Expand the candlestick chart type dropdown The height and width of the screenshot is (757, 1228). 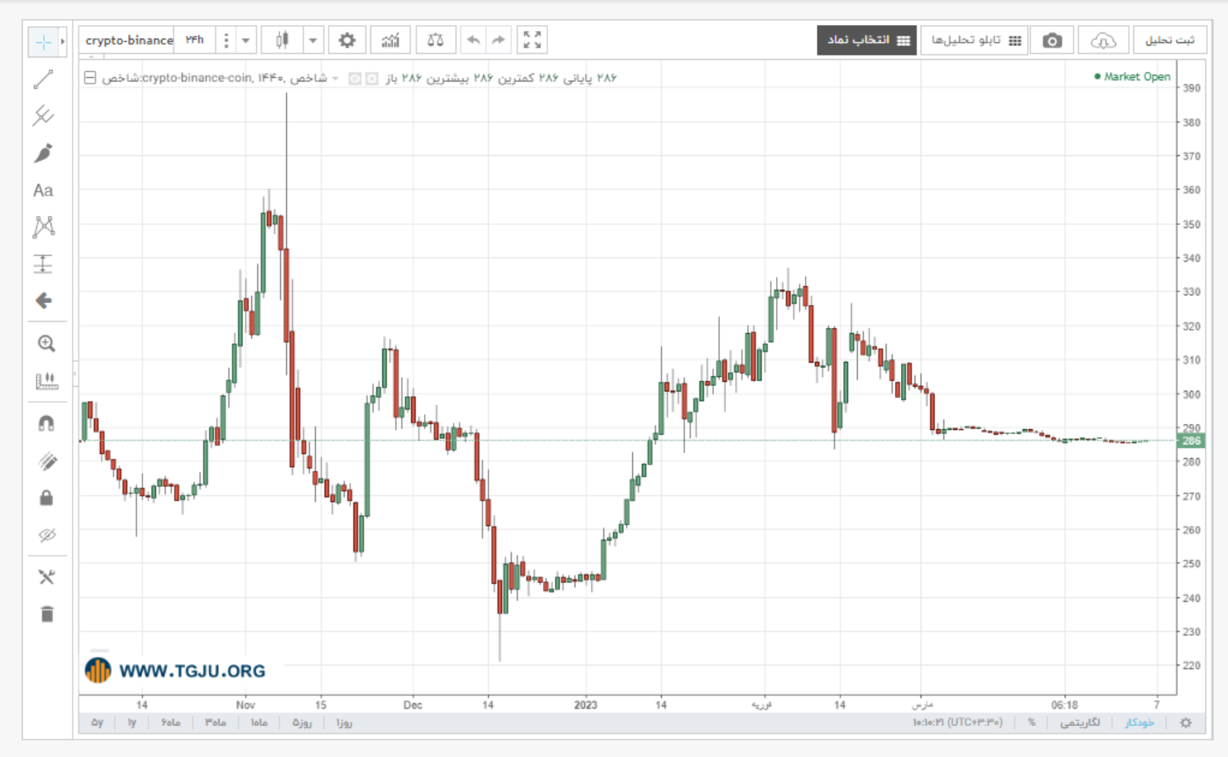click(313, 40)
